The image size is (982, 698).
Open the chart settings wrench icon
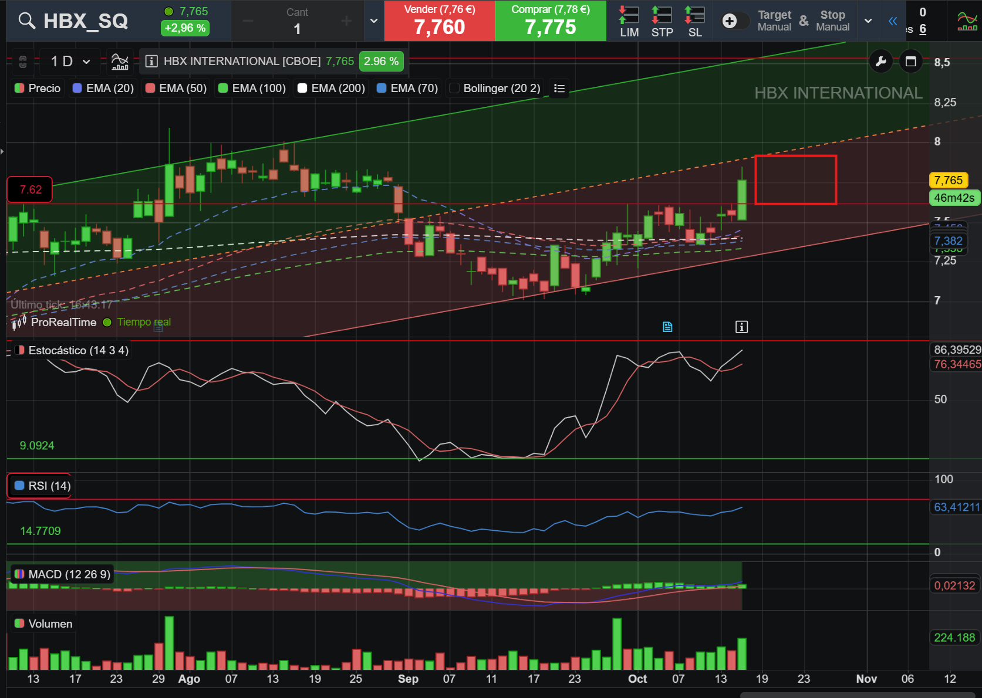[x=880, y=62]
